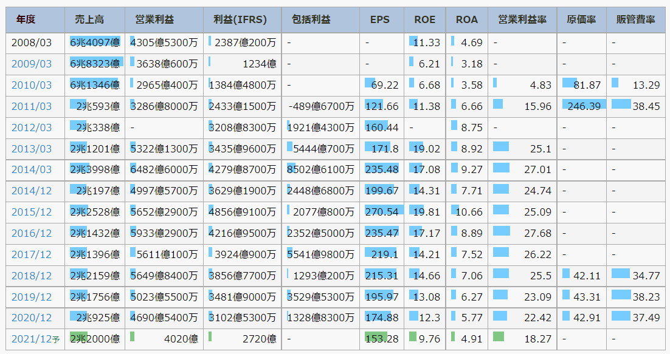The height and width of the screenshot is (354, 670).
Task: Open the 2020/12 fiscal year link
Action: pyautogui.click(x=31, y=318)
